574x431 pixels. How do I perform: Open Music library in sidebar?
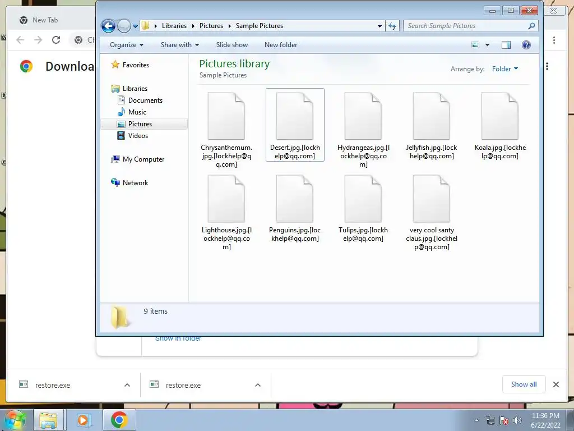(x=132, y=112)
